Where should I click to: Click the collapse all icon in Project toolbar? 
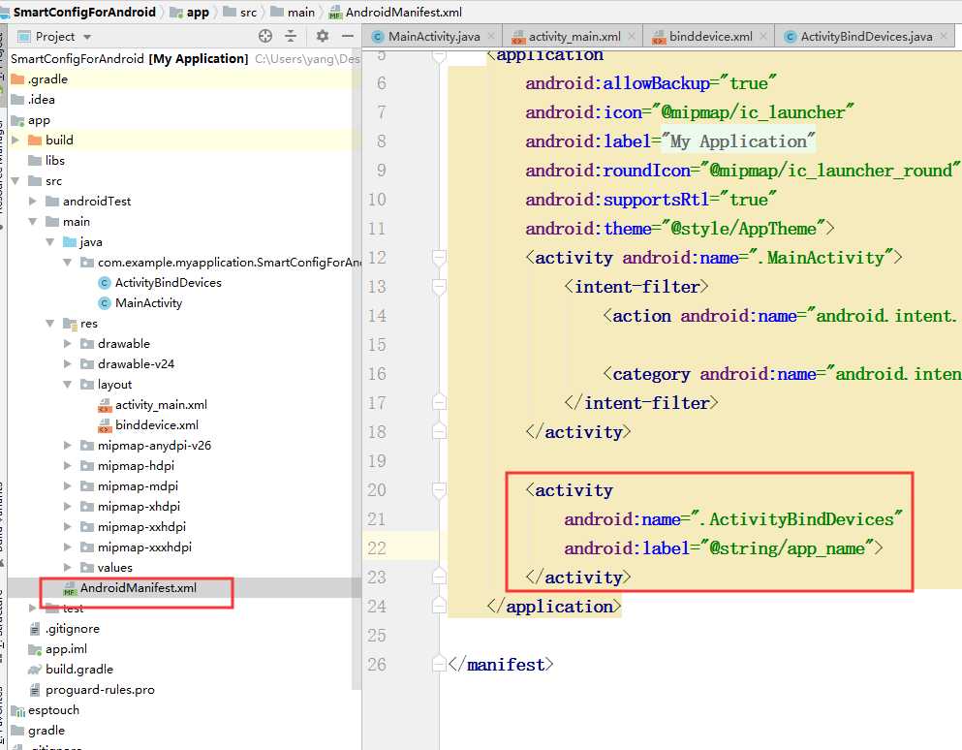tap(291, 36)
